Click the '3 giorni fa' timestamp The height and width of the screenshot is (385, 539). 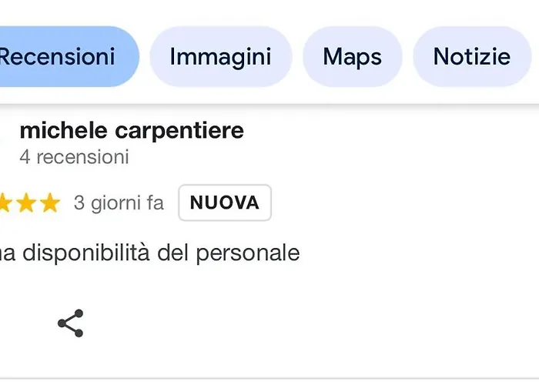pyautogui.click(x=119, y=203)
